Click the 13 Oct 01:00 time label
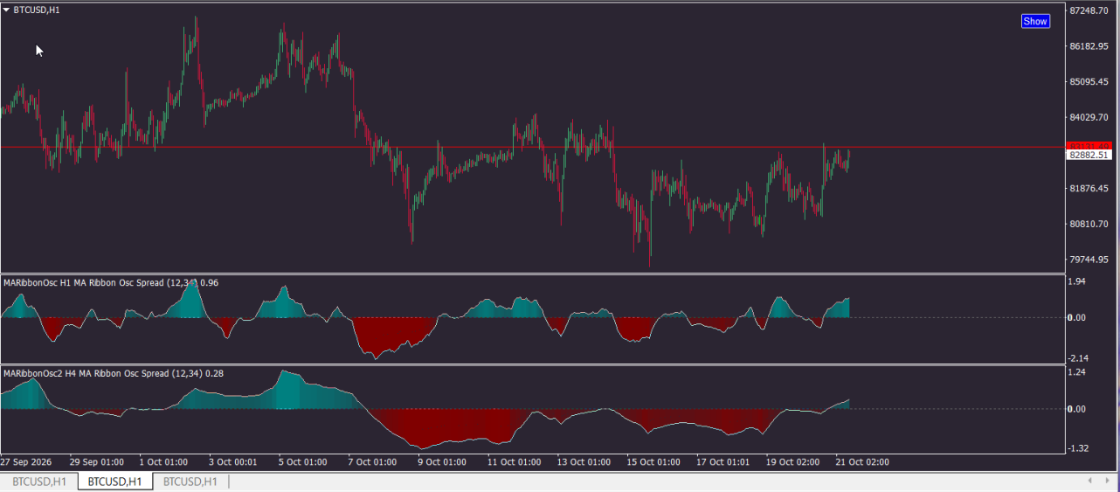Screen dimensions: 1120x492 pos(584,462)
